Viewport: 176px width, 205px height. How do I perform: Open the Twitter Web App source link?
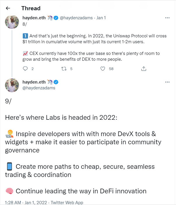pos(67,202)
